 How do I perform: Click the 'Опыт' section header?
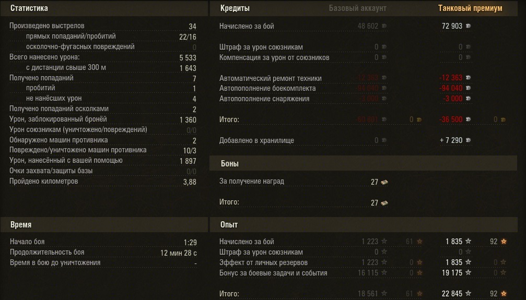[229, 225]
